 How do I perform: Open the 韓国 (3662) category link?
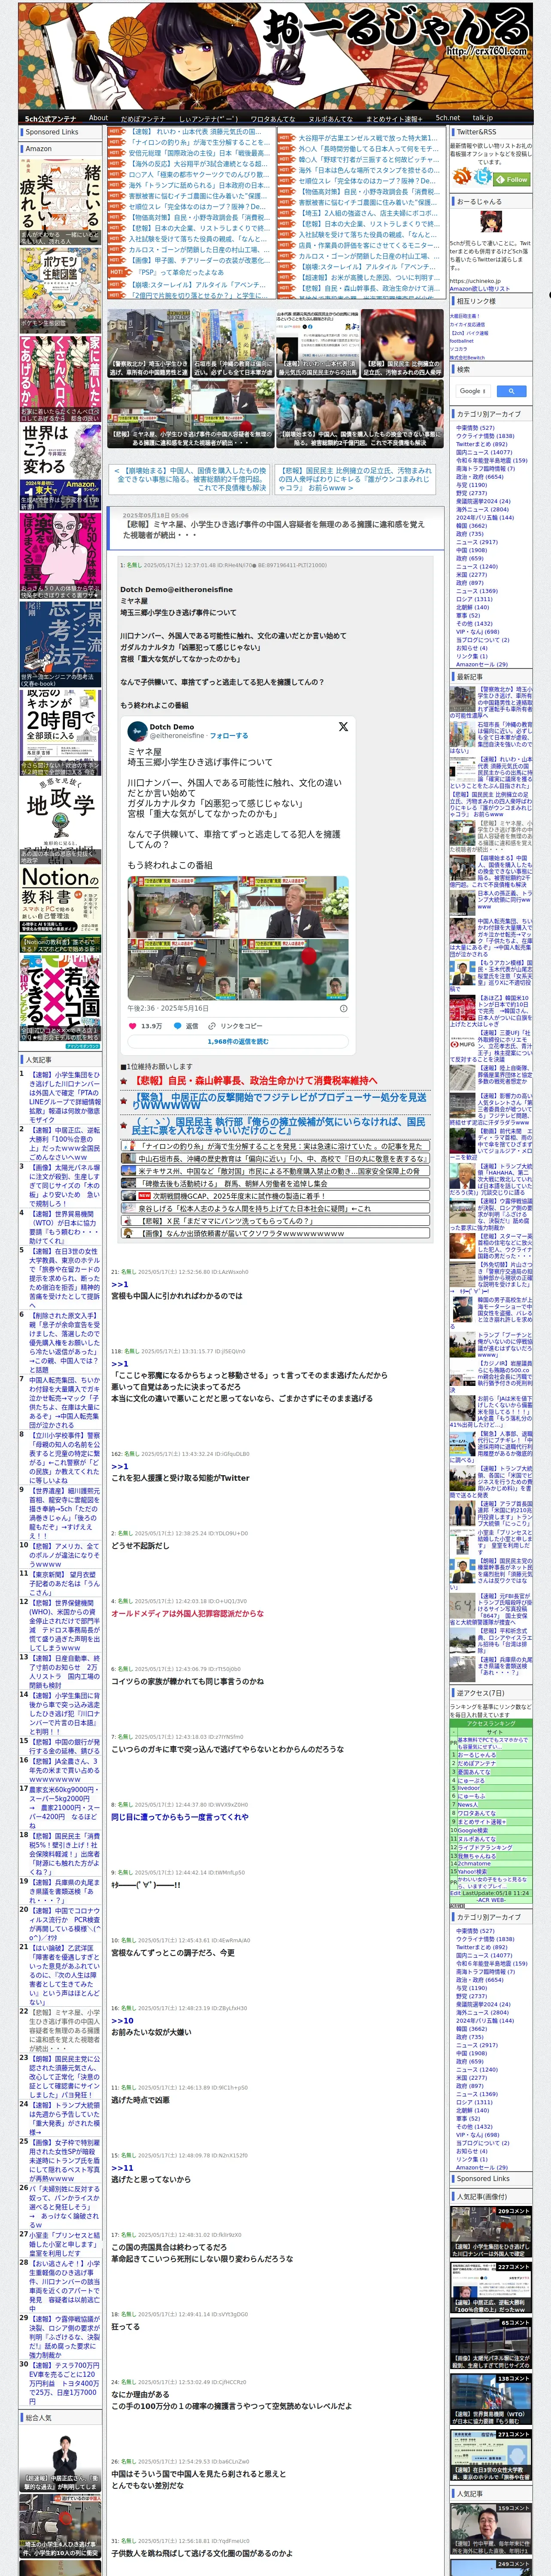pos(471,525)
